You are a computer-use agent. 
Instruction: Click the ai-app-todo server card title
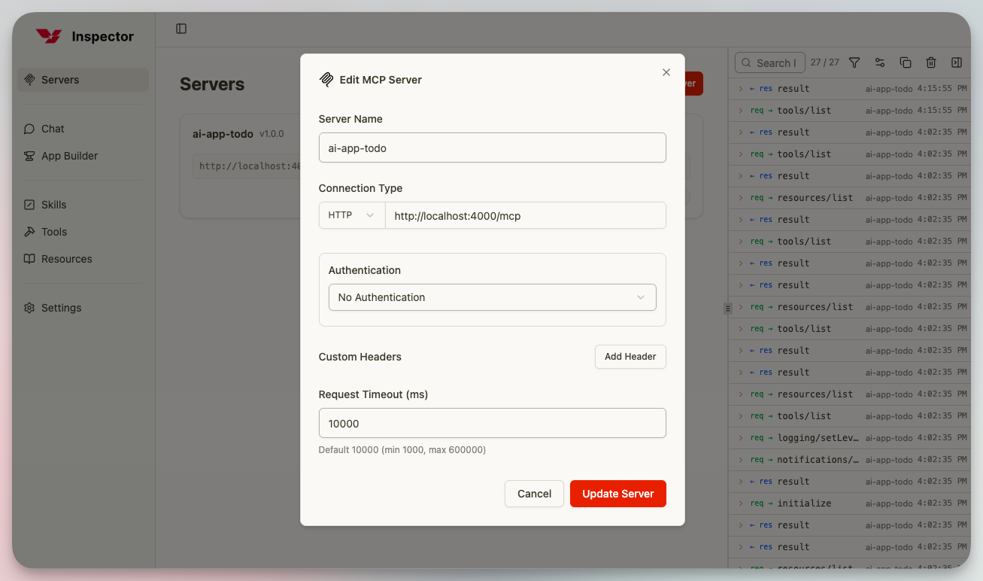click(x=223, y=134)
